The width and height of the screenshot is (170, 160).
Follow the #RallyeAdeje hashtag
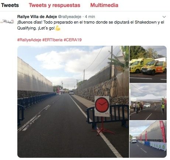pos(29,40)
